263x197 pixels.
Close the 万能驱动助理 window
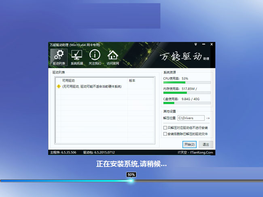click(x=212, y=44)
